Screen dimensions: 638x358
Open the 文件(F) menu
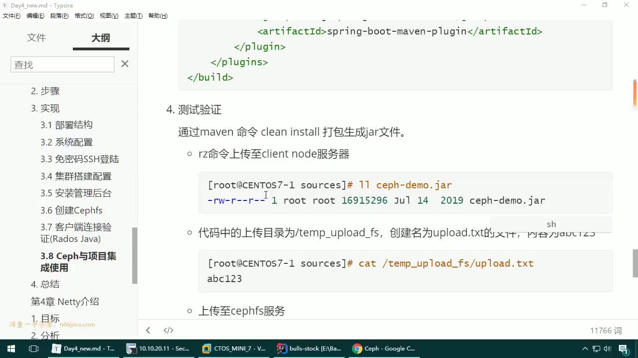(x=12, y=16)
